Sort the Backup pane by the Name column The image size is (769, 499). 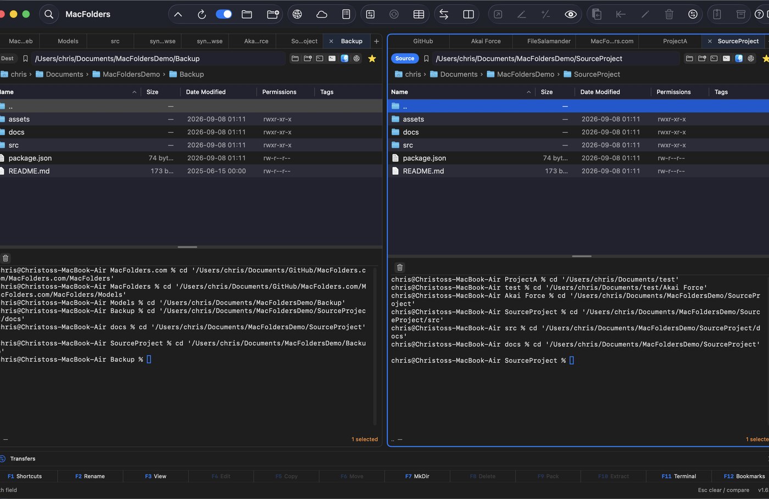pos(69,92)
